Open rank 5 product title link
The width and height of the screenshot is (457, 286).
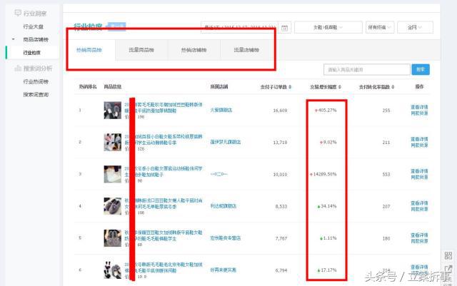click(x=164, y=235)
